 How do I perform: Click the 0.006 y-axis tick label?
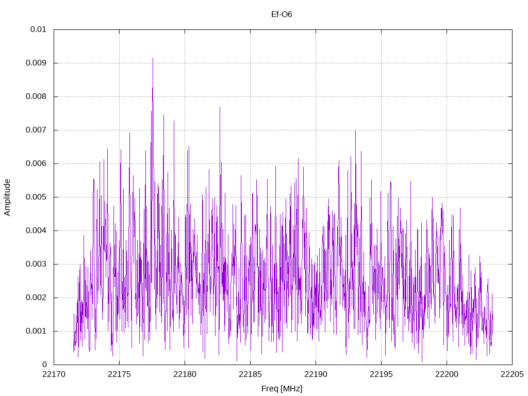pyautogui.click(x=36, y=163)
